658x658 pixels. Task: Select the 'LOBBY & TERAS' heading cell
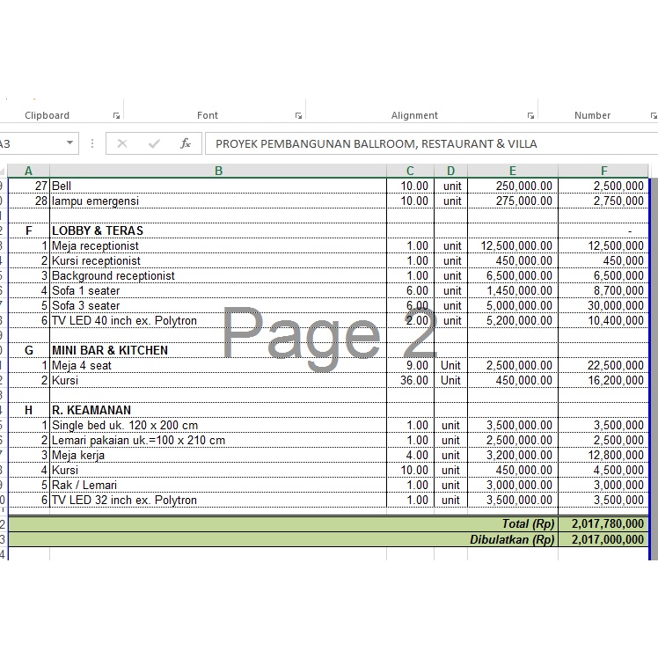(218, 230)
